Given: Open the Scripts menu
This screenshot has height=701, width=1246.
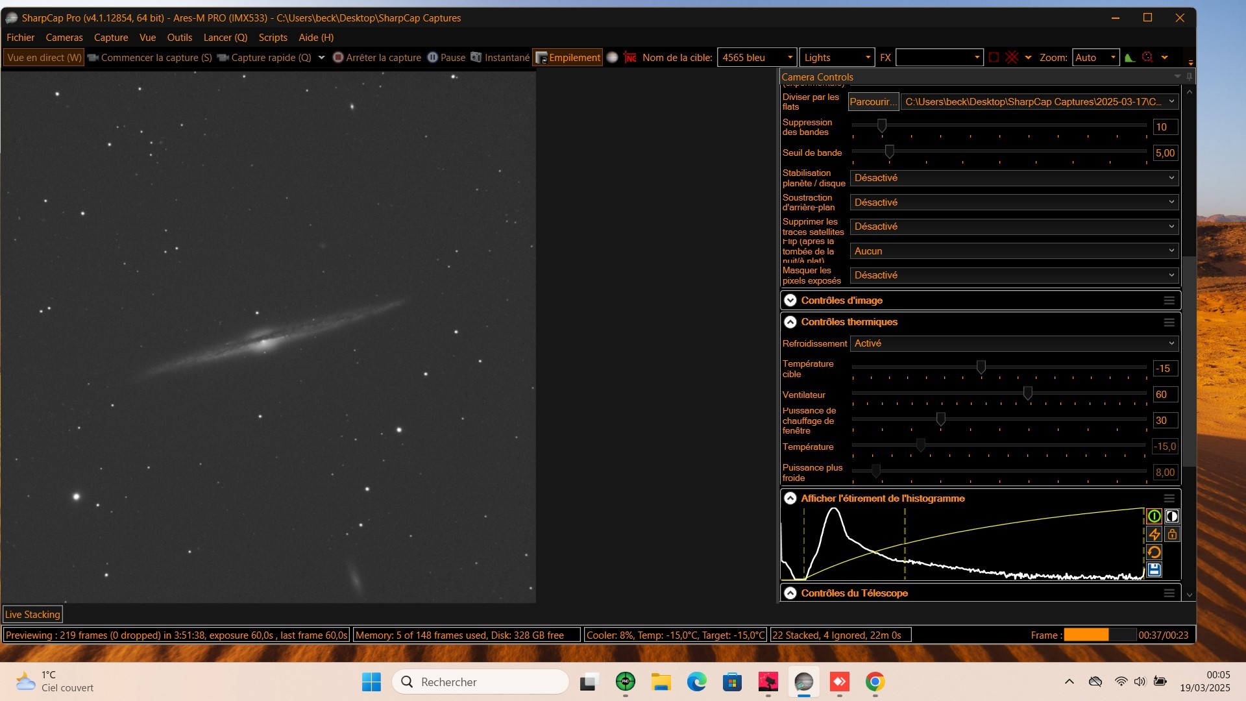Looking at the screenshot, I should [x=273, y=37].
